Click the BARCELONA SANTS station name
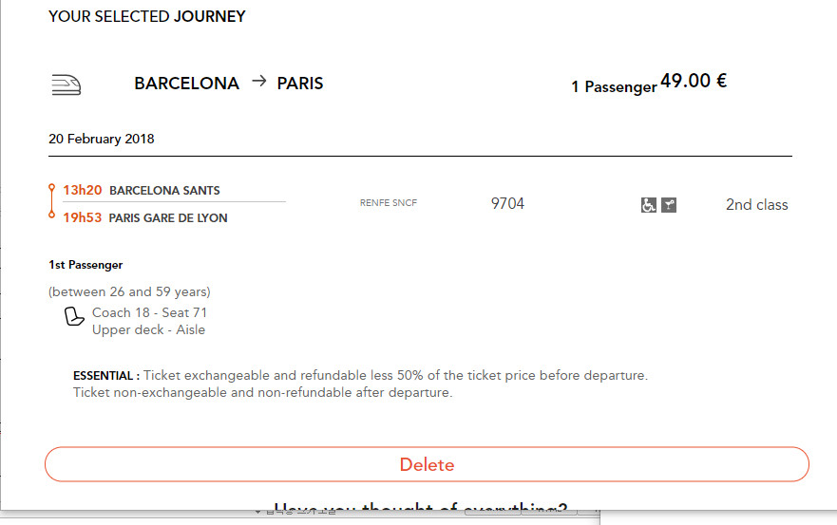This screenshot has width=837, height=525. click(x=164, y=191)
